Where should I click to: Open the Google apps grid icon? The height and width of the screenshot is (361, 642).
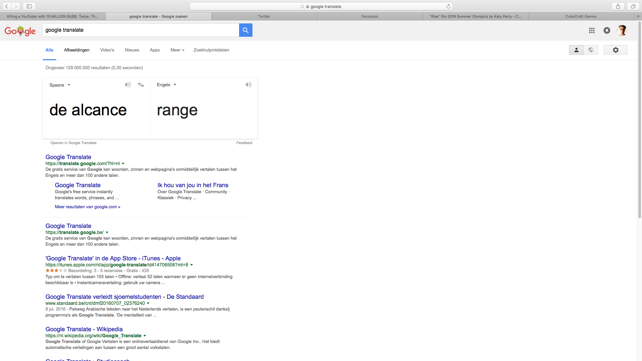tap(592, 30)
